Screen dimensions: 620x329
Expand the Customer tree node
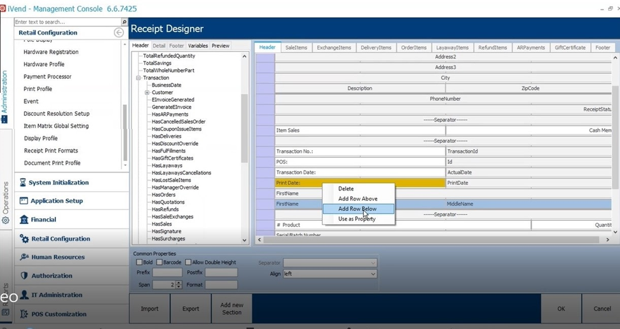(147, 93)
